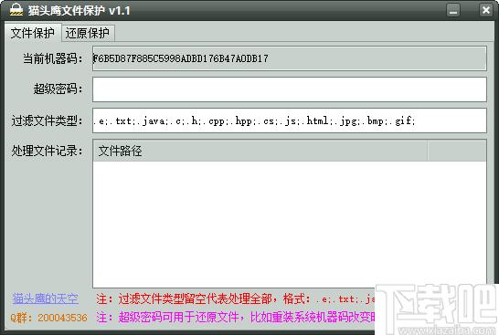The width and height of the screenshot is (499, 335).
Task: Focus the 超级密码 input field
Action: (290, 89)
